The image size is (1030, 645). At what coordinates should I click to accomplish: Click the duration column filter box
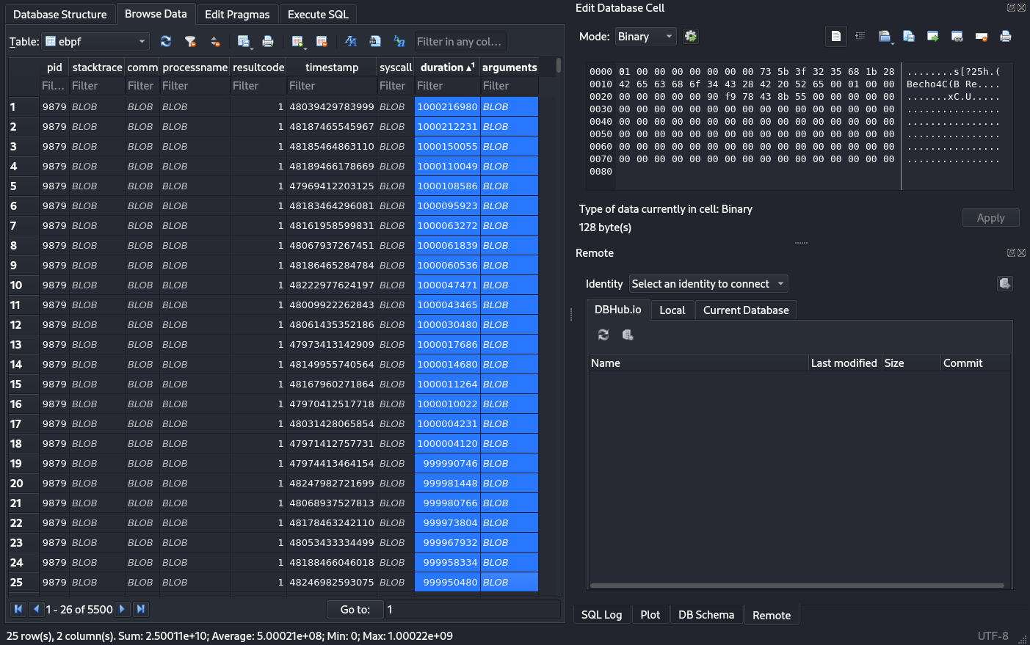coord(447,86)
